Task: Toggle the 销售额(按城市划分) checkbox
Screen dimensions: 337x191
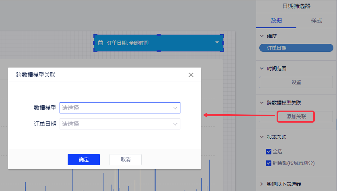Action: pyautogui.click(x=269, y=163)
